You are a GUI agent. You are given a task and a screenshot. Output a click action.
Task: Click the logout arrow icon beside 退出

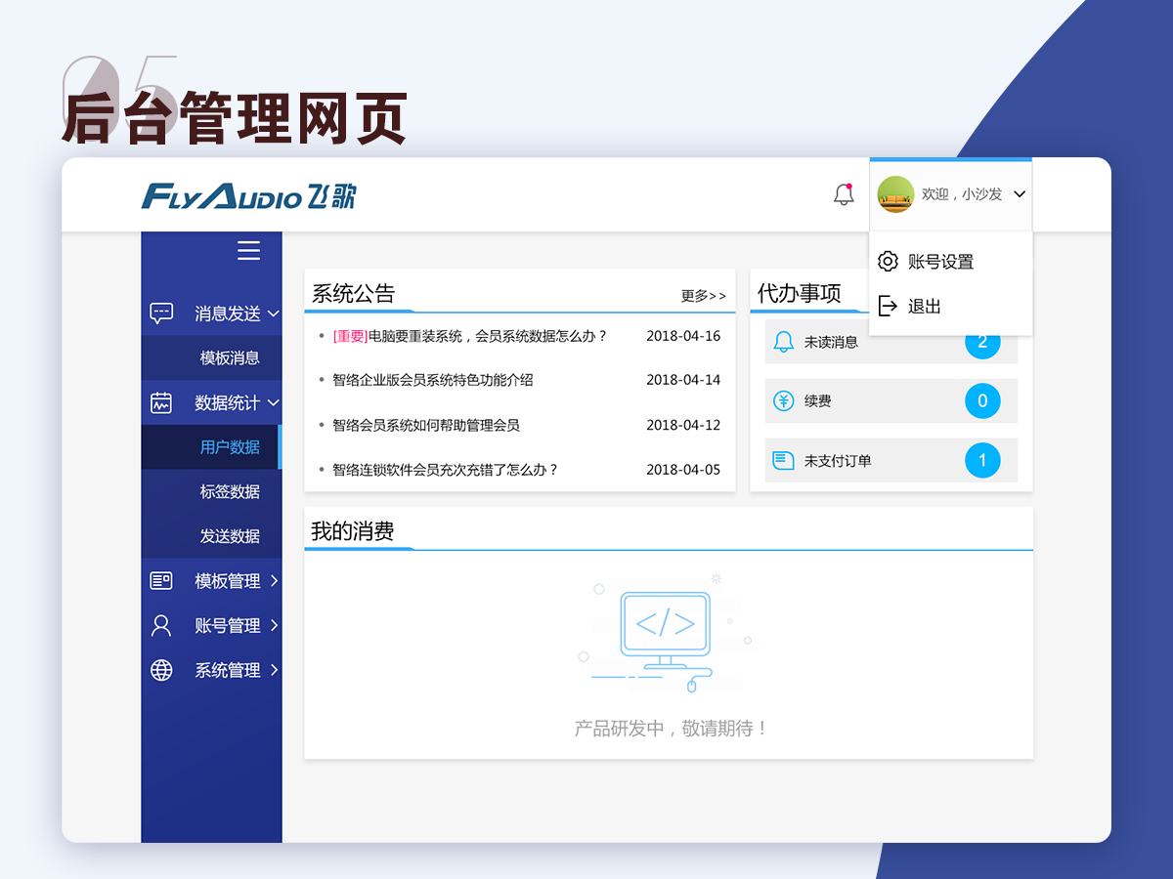pos(888,306)
